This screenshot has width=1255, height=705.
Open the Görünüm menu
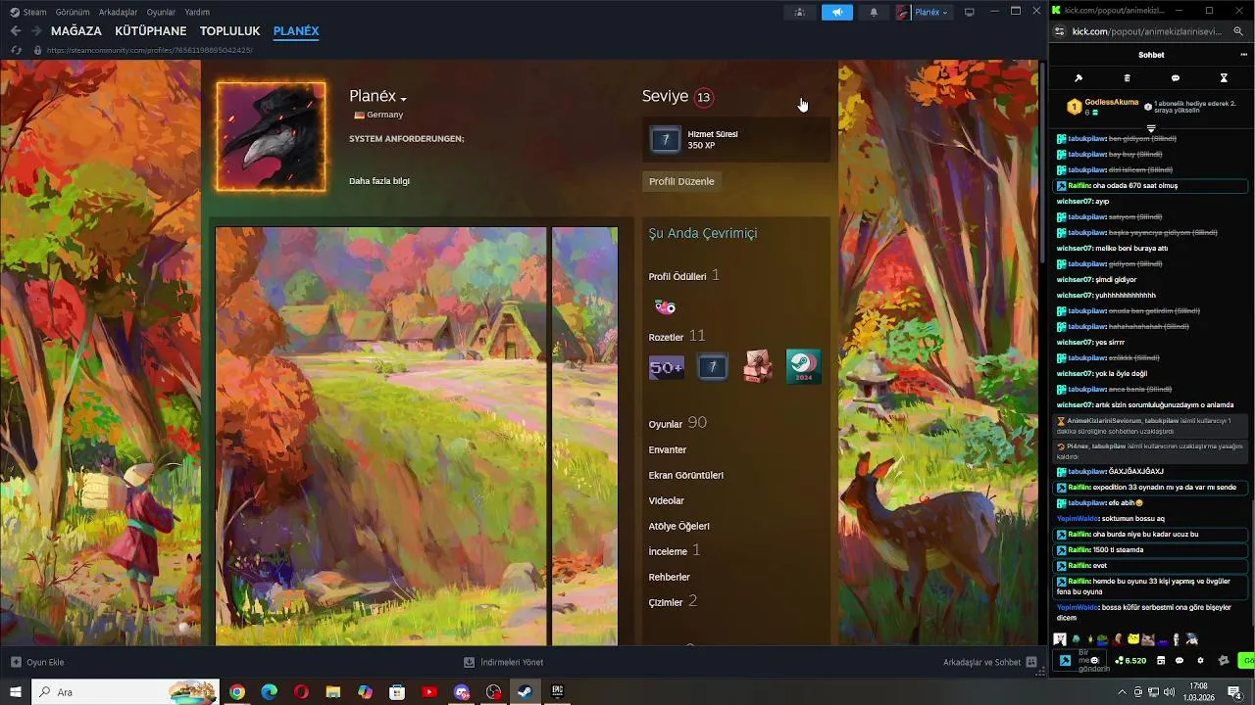(x=73, y=12)
